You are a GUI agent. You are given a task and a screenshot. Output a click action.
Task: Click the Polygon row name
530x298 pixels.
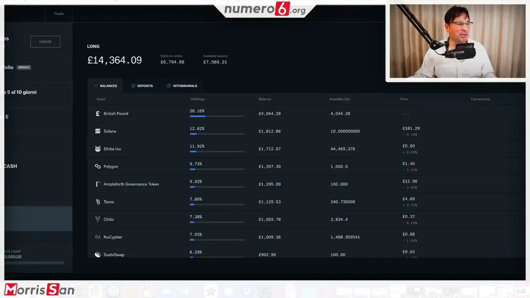(111, 166)
